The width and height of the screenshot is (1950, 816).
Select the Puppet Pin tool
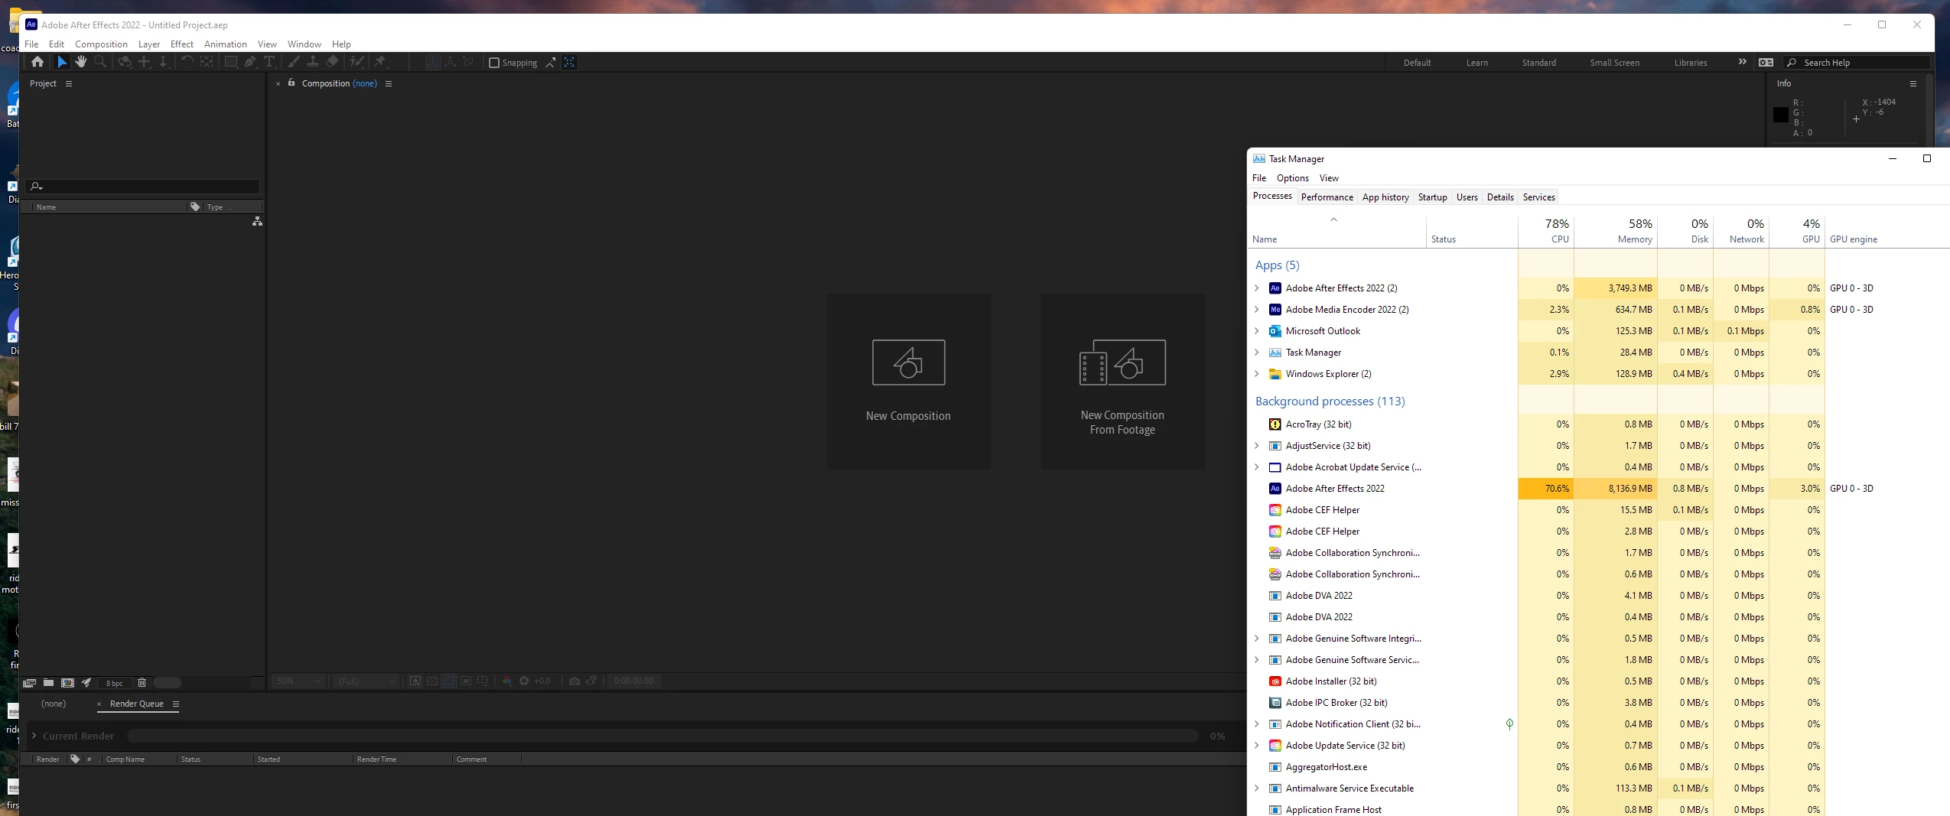(380, 62)
